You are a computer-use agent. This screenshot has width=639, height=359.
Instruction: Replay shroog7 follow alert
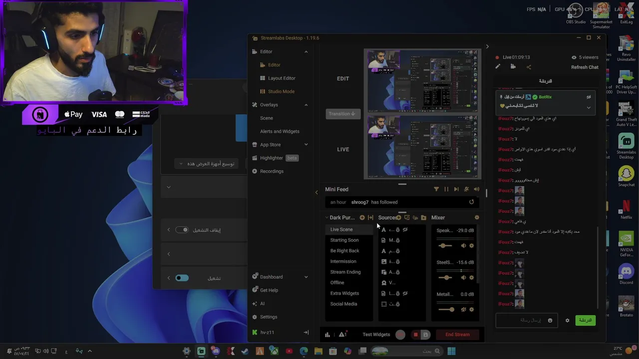tap(471, 202)
